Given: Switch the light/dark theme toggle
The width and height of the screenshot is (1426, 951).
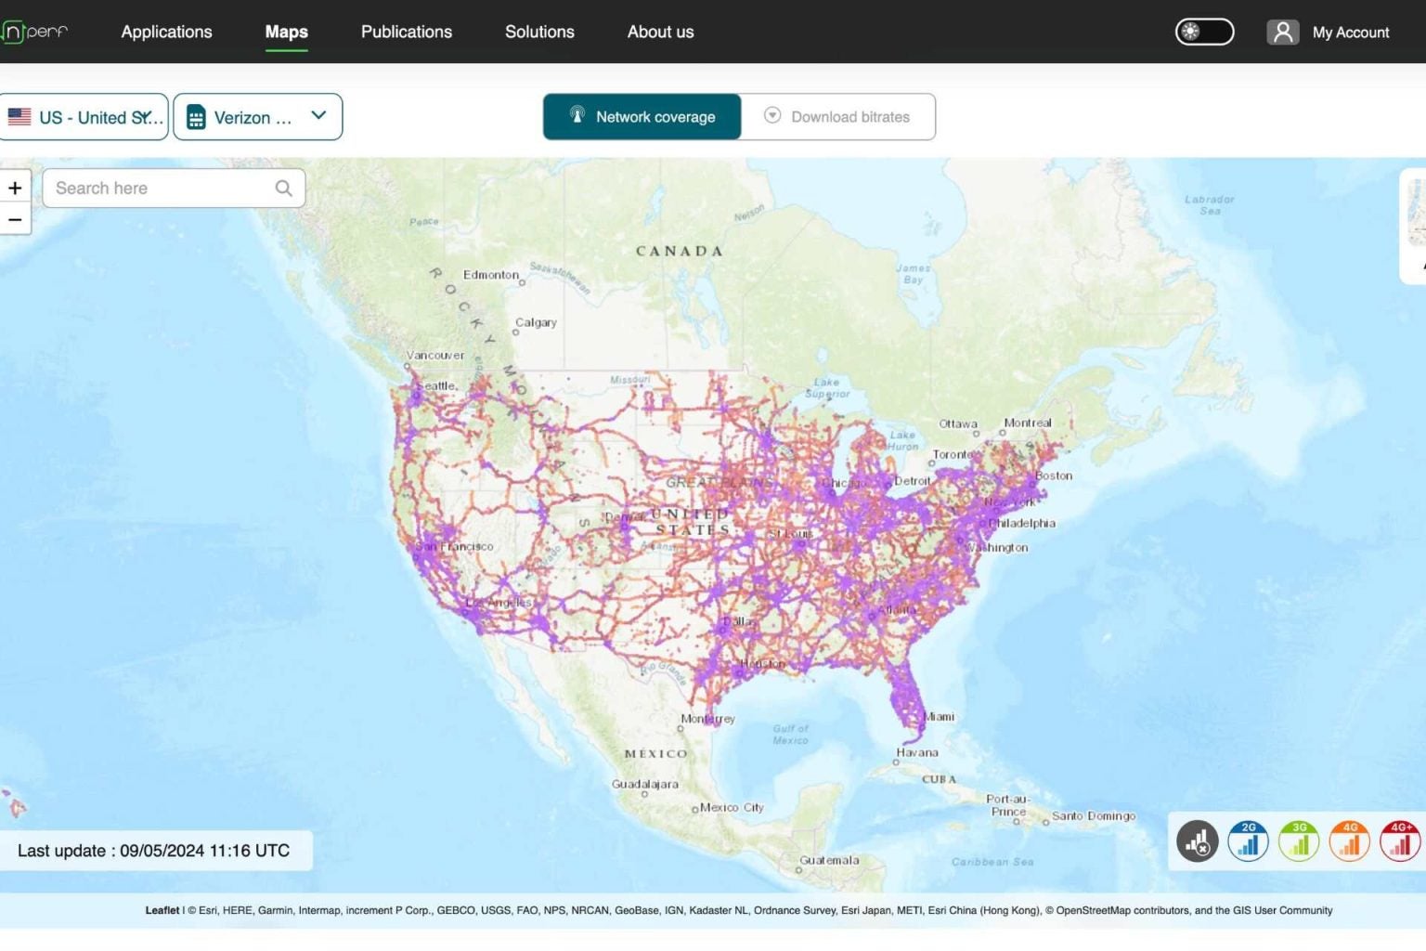Looking at the screenshot, I should (x=1204, y=32).
